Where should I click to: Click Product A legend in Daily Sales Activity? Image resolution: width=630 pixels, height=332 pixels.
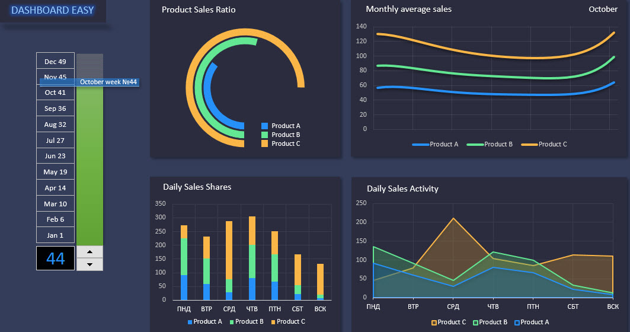(x=532, y=322)
